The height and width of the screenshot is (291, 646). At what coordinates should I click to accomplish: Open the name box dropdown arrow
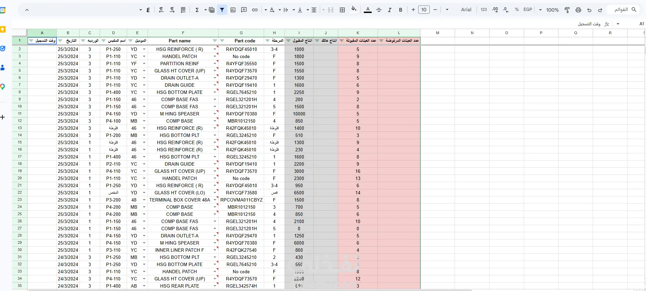click(x=618, y=24)
